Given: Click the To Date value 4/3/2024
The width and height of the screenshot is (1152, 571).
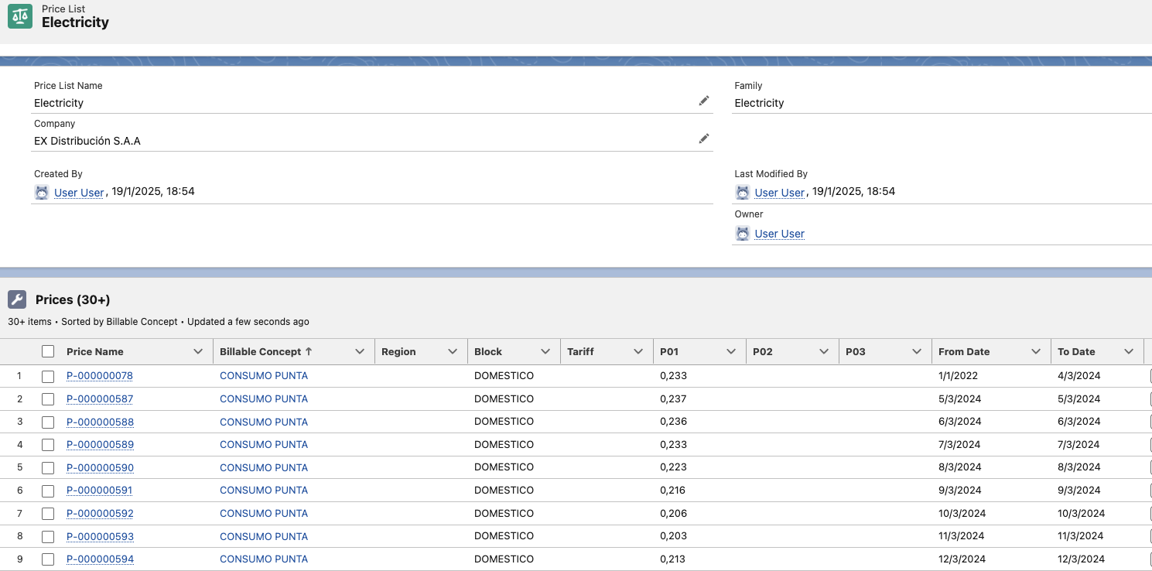Looking at the screenshot, I should (1079, 376).
